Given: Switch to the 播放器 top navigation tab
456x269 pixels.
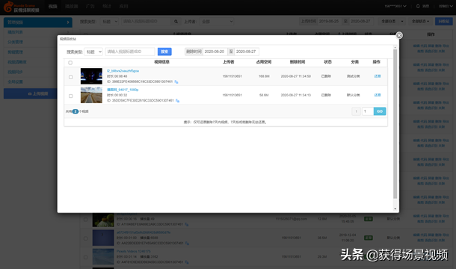Looking at the screenshot, I should tap(71, 7).
